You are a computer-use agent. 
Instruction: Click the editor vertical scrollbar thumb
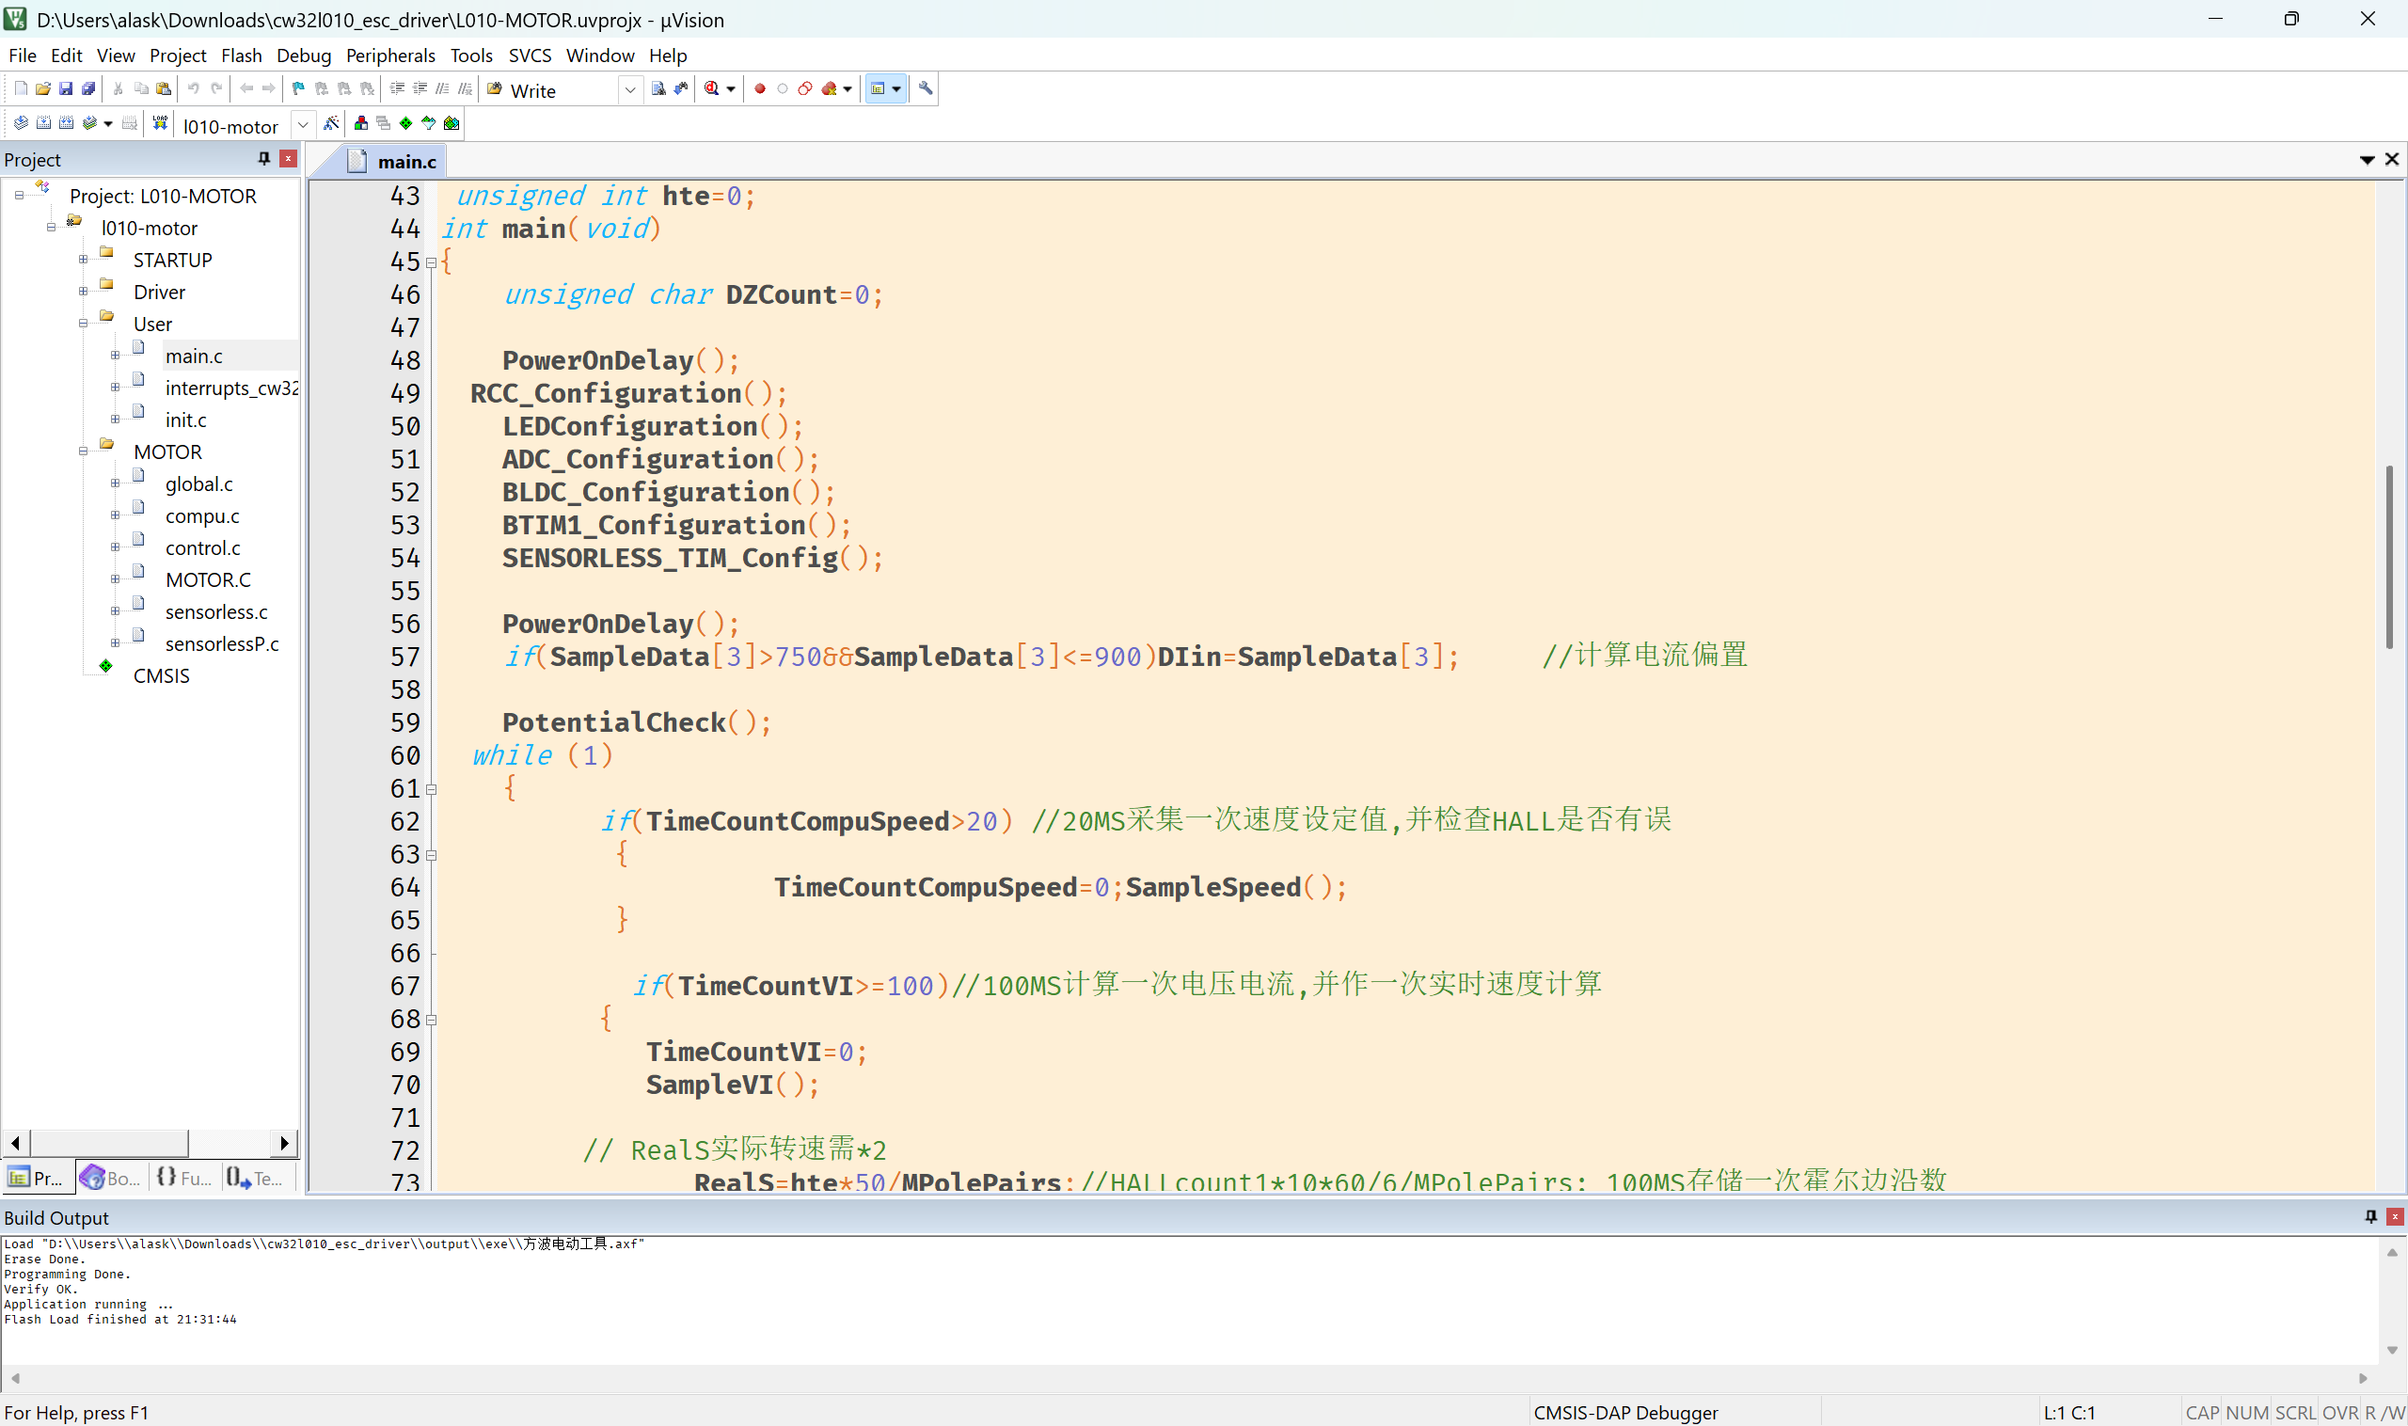(2389, 558)
